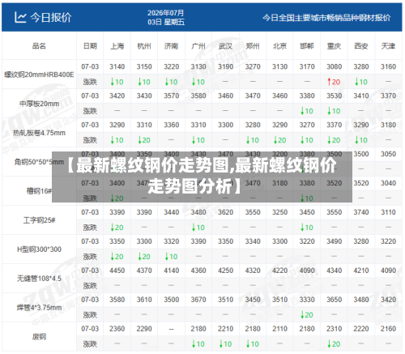The height and width of the screenshot is (354, 405).
Task: Click the 热轧板卷 Jinan price 3360
Action: [171, 125]
